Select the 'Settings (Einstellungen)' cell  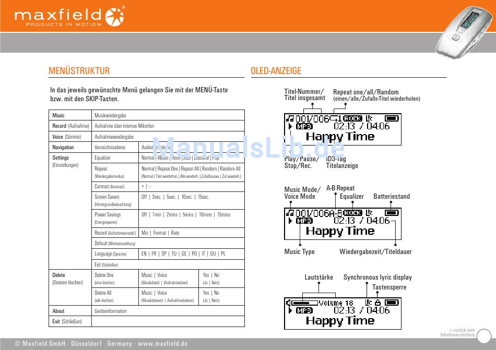coord(70,211)
